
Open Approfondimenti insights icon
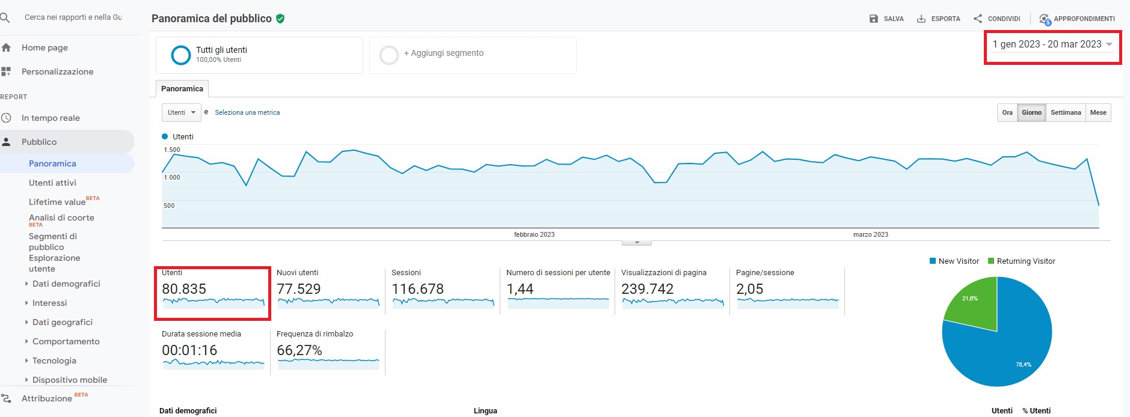pos(1045,19)
